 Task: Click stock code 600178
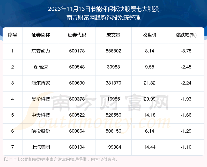[77, 51]
